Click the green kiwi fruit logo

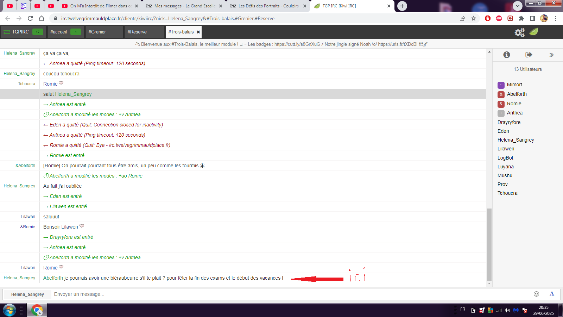coord(534,32)
